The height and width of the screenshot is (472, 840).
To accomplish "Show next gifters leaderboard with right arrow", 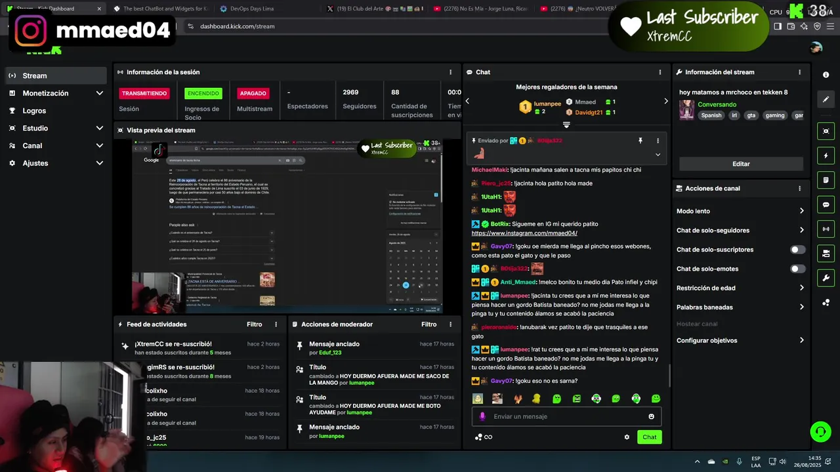I will 665,101.
